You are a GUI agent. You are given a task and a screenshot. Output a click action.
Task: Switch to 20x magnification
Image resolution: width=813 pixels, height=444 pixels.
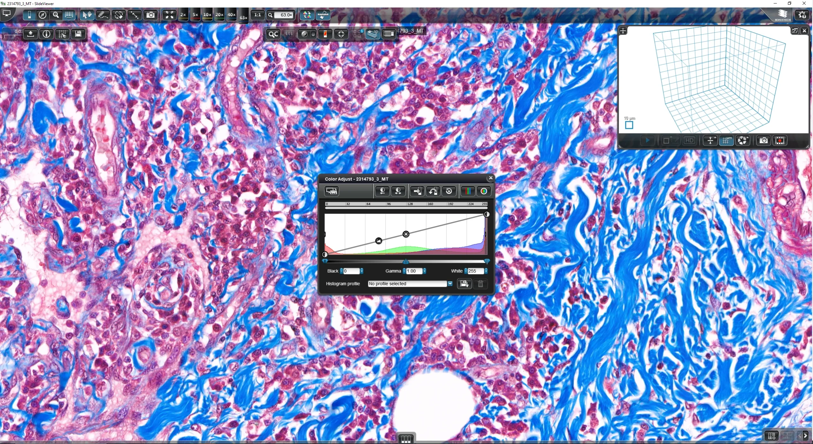pos(219,15)
